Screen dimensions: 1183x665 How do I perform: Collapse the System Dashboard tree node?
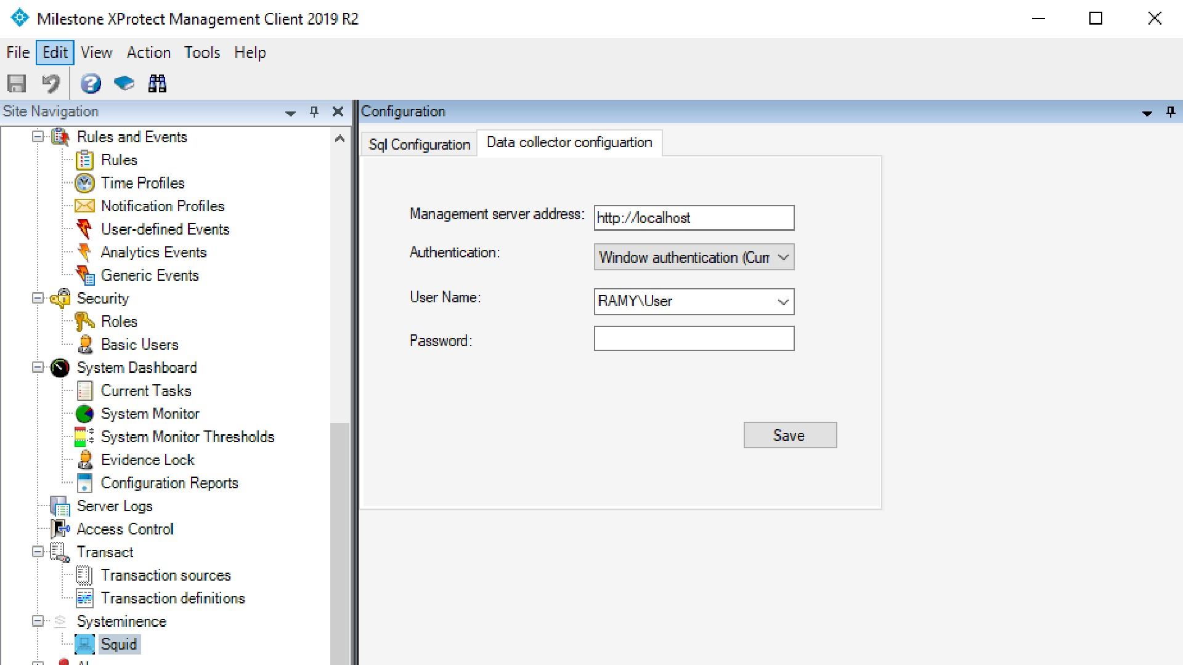click(x=38, y=367)
